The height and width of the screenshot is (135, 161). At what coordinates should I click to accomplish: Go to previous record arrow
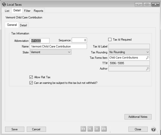(90, 129)
